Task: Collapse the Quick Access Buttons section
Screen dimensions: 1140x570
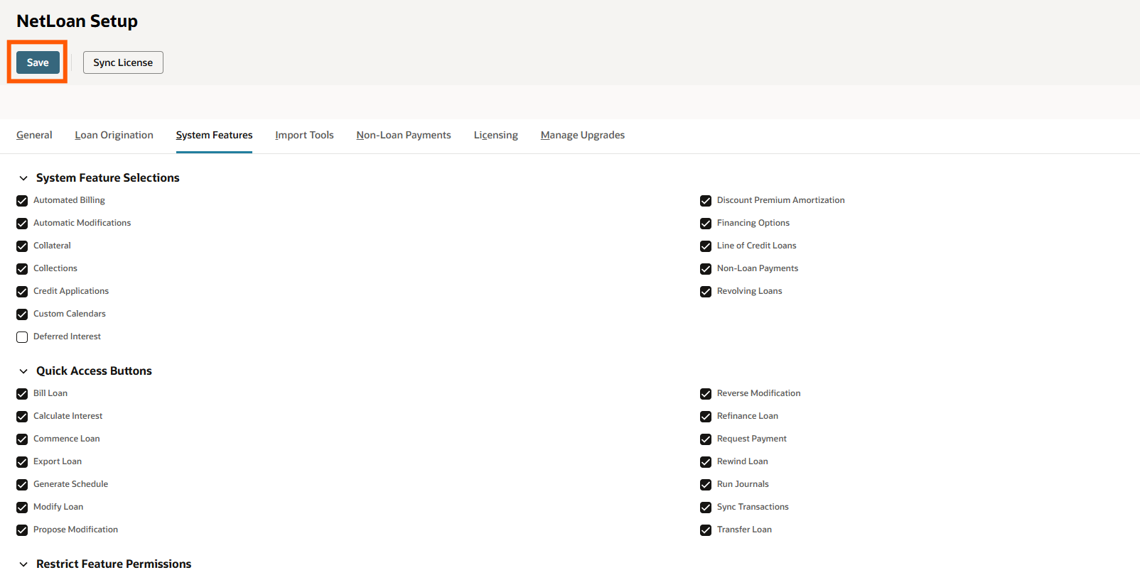Action: 23,371
